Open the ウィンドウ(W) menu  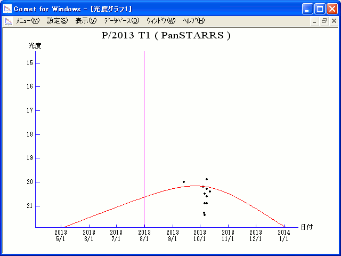pyautogui.click(x=160, y=21)
